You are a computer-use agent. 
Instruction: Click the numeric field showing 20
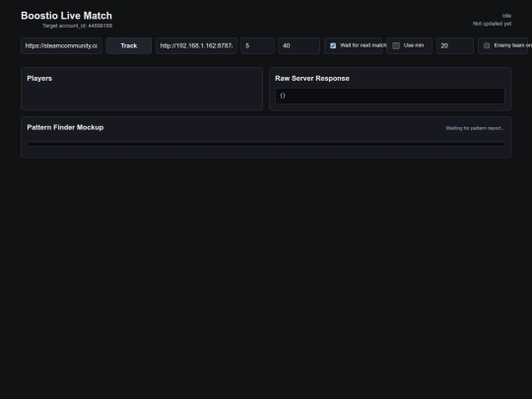[x=455, y=45]
